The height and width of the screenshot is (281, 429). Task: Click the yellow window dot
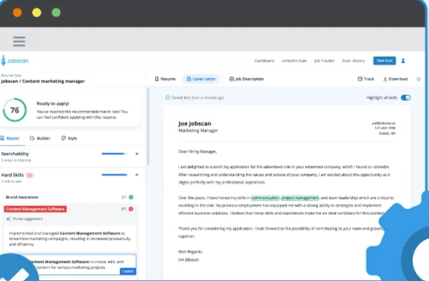pyautogui.click(x=36, y=13)
